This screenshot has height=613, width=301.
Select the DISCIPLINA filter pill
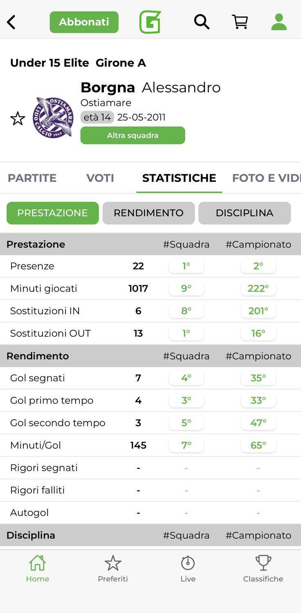point(245,213)
